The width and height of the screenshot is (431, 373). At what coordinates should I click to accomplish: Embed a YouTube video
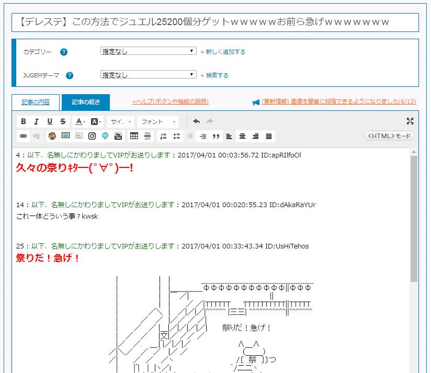(118, 136)
